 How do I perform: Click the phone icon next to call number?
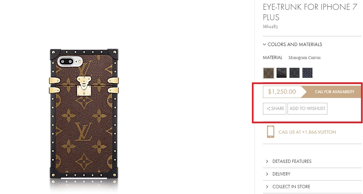(270, 132)
